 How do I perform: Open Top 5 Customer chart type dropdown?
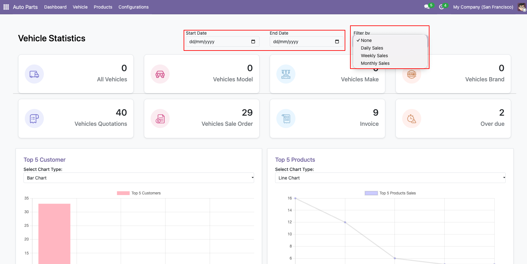click(x=139, y=178)
